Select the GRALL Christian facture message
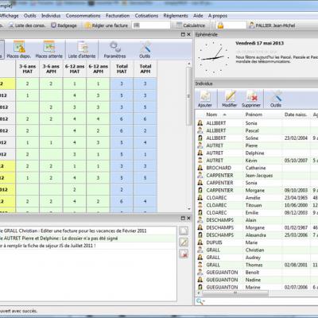Viewport: 318px width, 318px height. pos(88,231)
